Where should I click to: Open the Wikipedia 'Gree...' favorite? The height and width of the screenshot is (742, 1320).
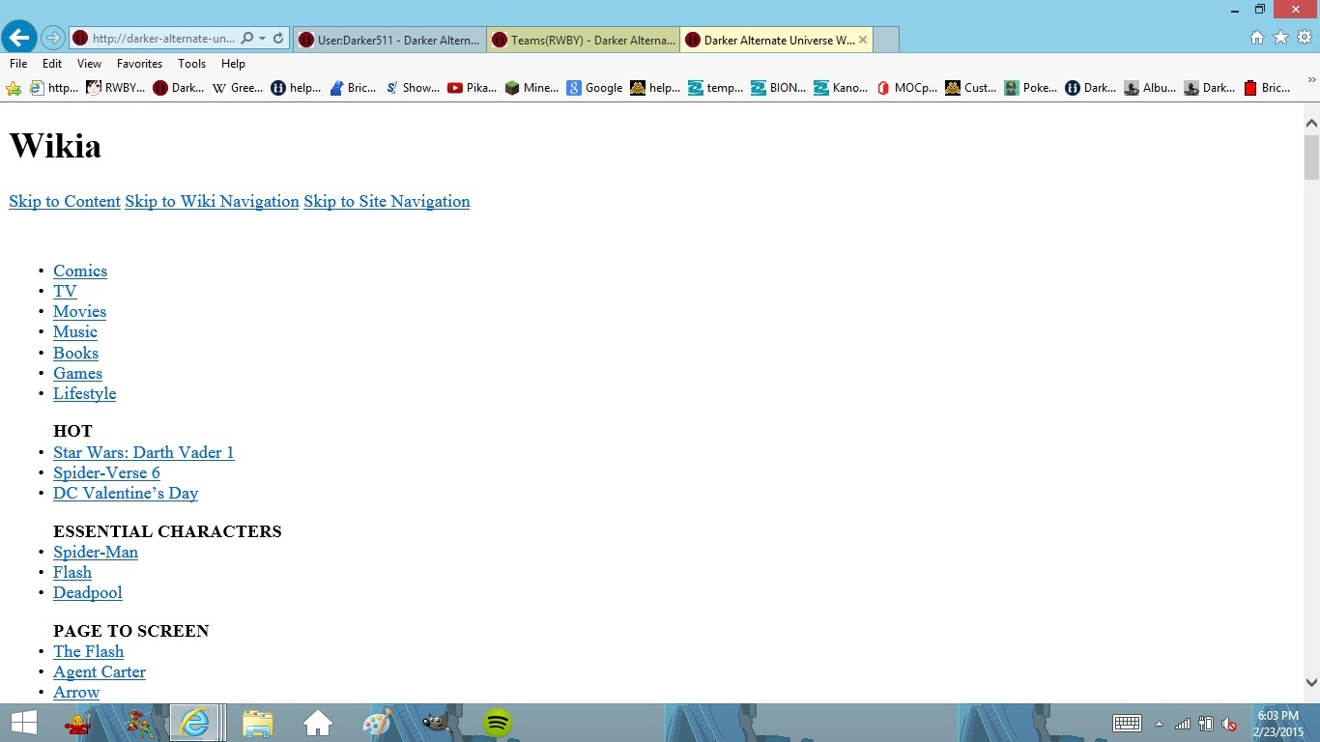pyautogui.click(x=237, y=87)
